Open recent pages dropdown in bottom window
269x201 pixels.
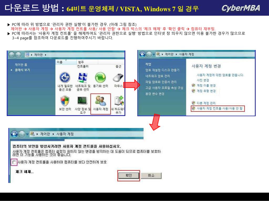[x=27, y=134]
